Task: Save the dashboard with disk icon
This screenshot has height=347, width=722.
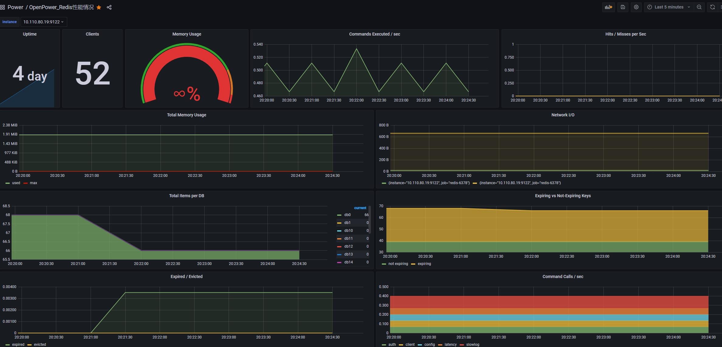Action: (x=623, y=7)
